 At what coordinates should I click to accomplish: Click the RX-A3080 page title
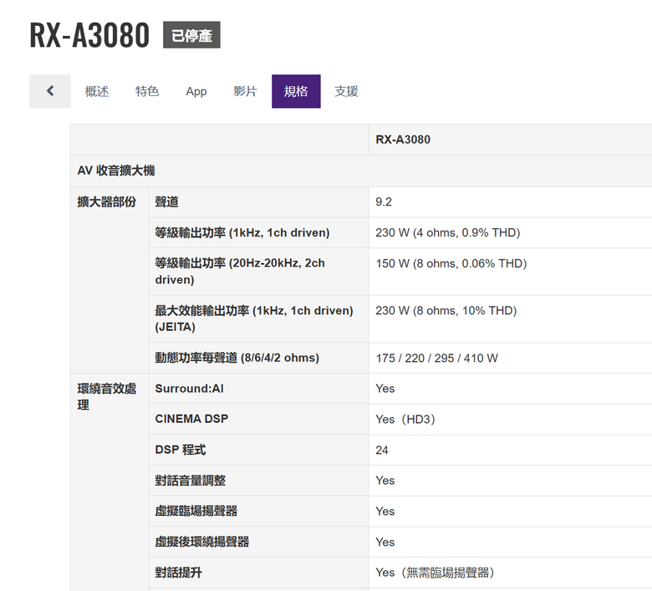pyautogui.click(x=89, y=35)
